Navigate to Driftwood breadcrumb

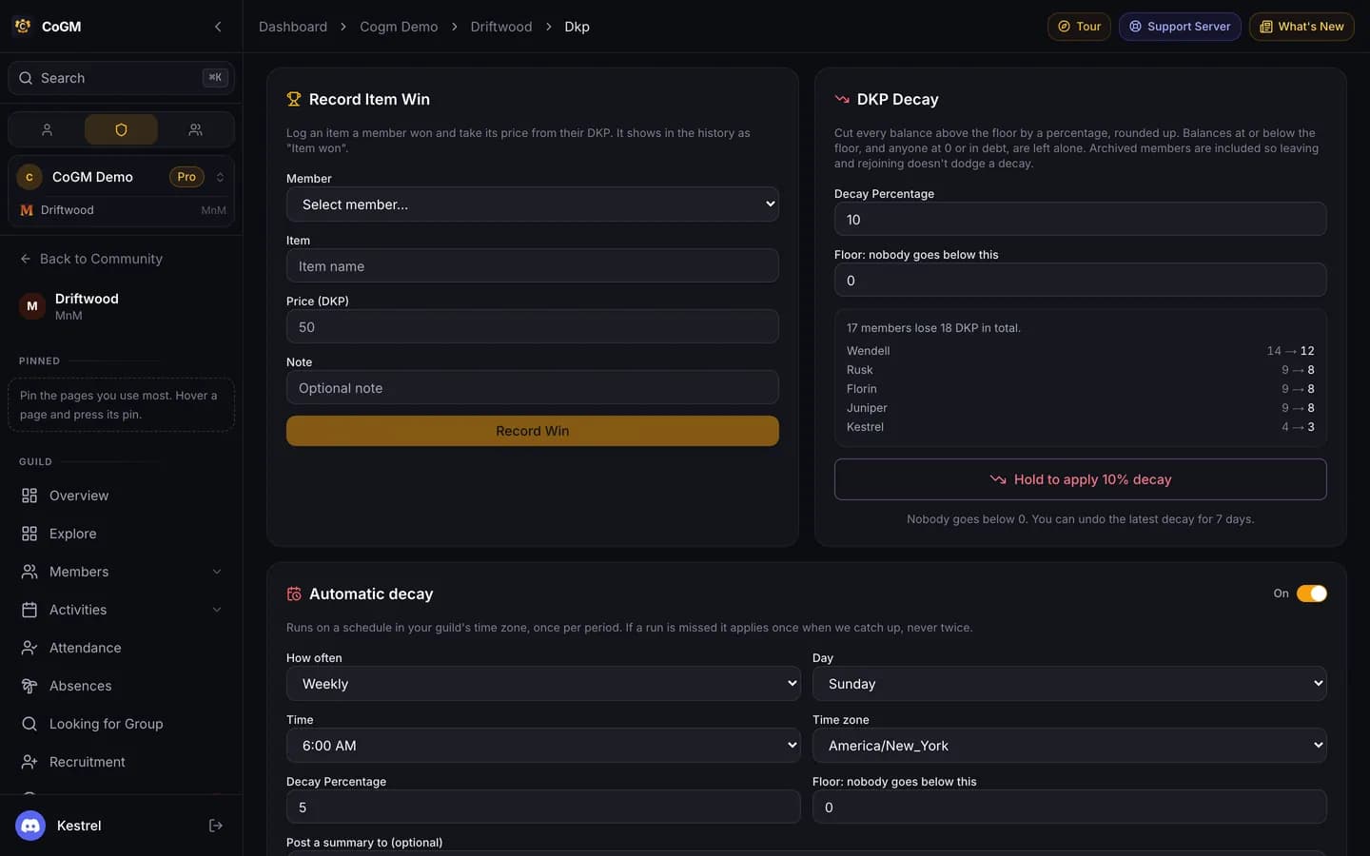tap(501, 27)
